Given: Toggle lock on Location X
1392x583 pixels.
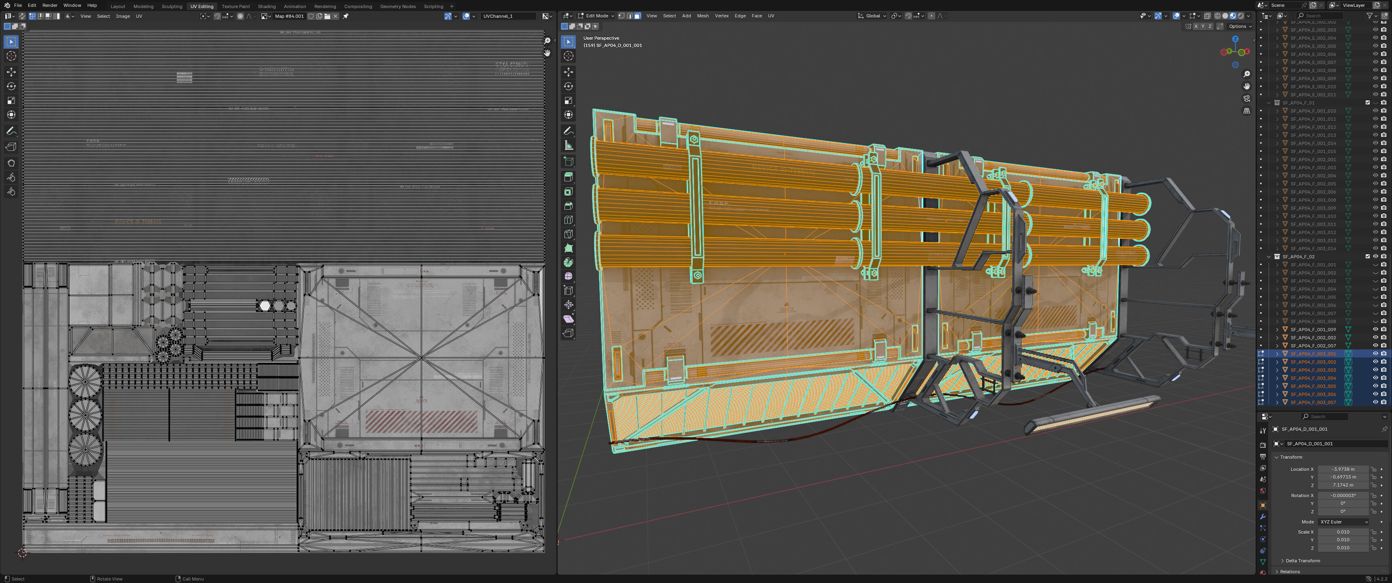Looking at the screenshot, I should (x=1374, y=469).
